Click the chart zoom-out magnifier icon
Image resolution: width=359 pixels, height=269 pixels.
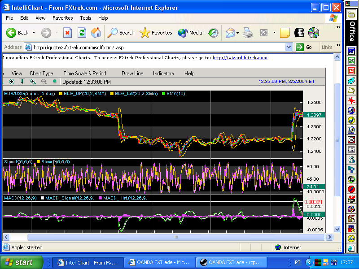(44, 82)
